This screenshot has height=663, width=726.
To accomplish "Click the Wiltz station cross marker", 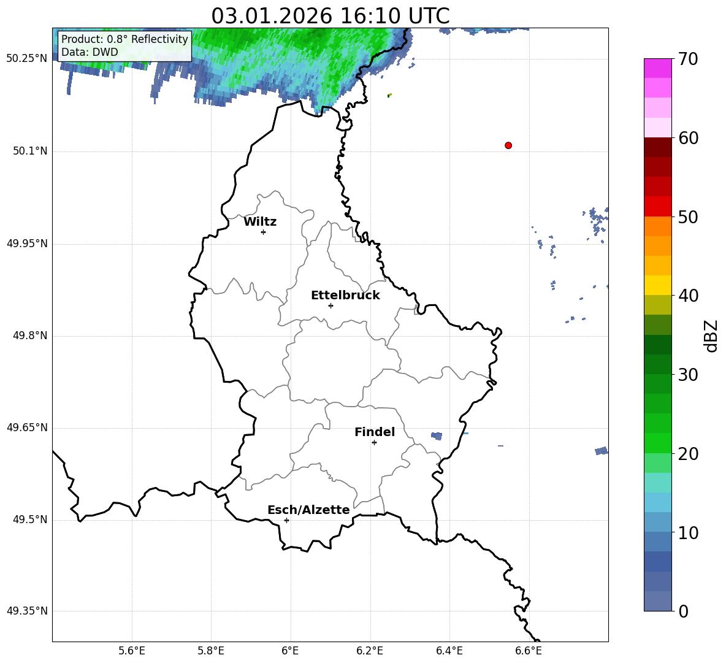I will point(263,232).
